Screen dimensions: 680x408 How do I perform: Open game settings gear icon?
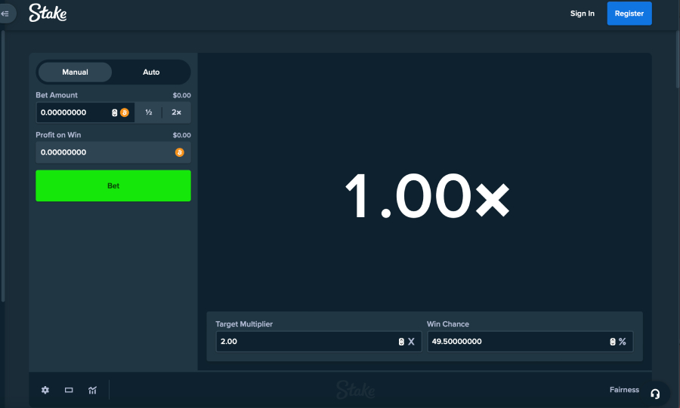click(45, 390)
